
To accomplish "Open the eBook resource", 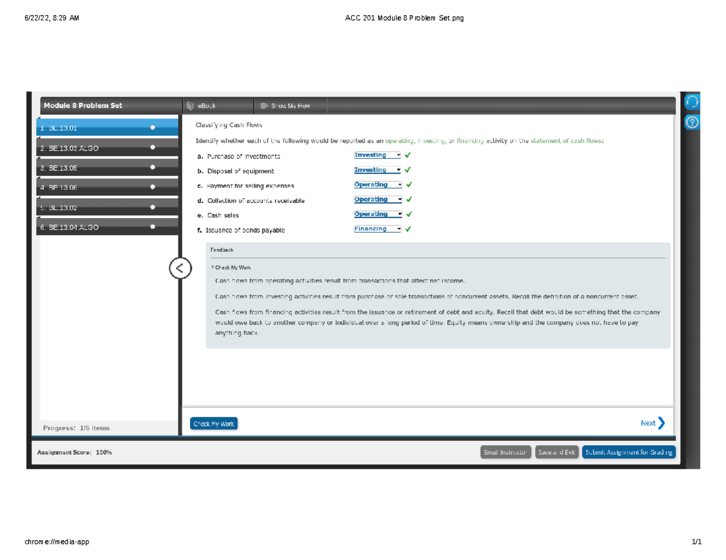I will [203, 106].
